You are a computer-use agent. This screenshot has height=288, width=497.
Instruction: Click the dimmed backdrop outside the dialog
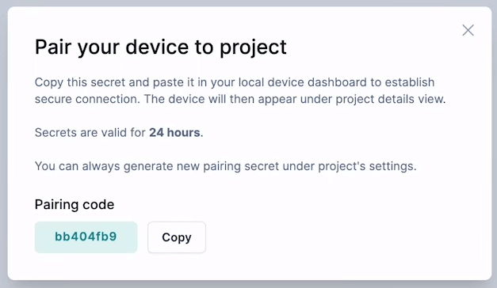[249, 284]
